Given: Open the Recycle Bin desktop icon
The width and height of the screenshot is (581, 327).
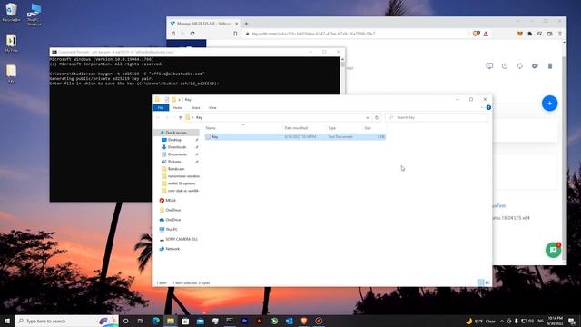Looking at the screenshot, I should pos(11,12).
